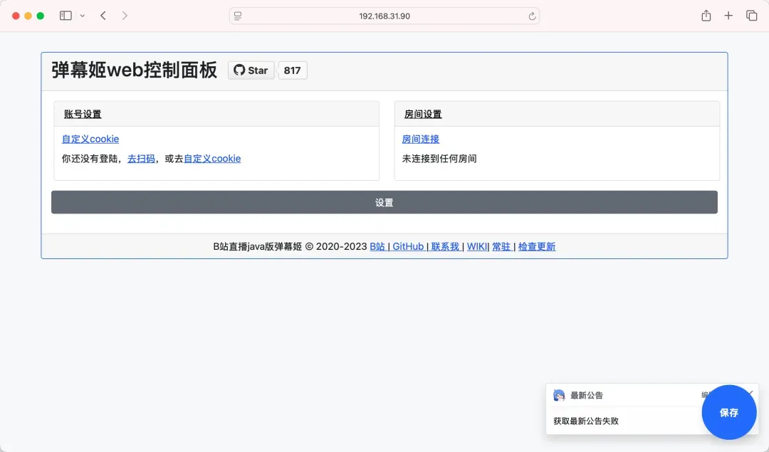Open the GitHub footer link
This screenshot has height=452, width=769.
[x=408, y=246]
